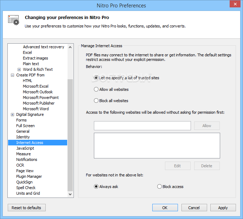Click the tree scrollbar up arrow
This screenshot has width=243, height=219.
(70, 47)
